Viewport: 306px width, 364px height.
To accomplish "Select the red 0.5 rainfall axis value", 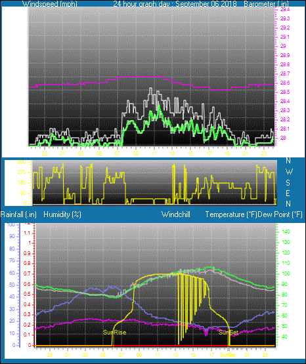I will point(27,294).
